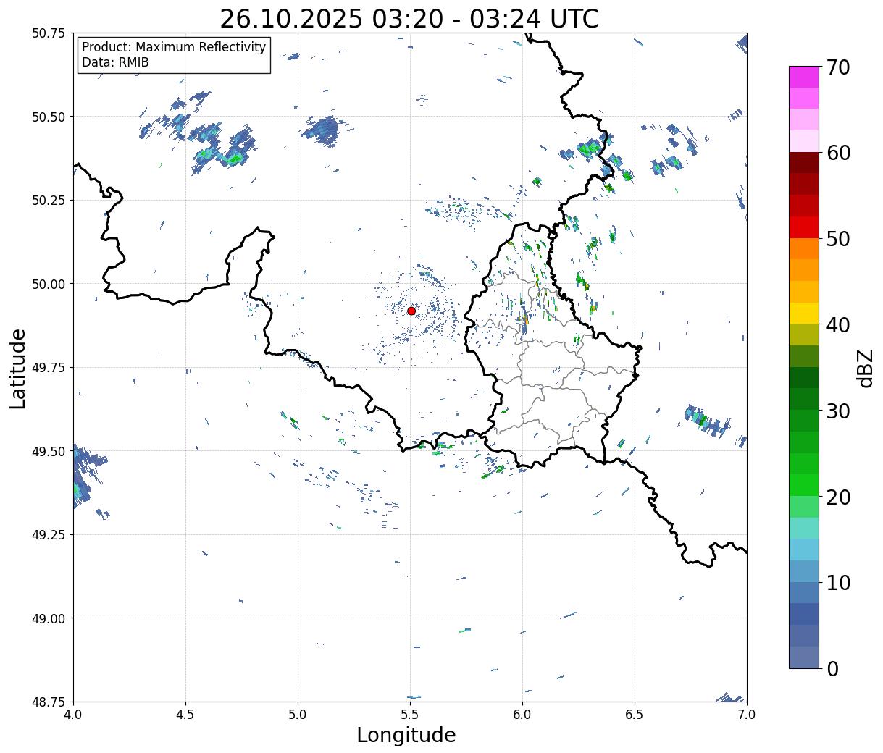Click the 0 tick on colorbar
The width and height of the screenshot is (883, 753).
point(832,668)
